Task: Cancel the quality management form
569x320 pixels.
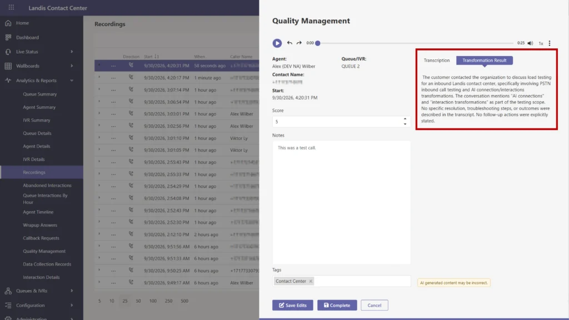Action: point(374,305)
